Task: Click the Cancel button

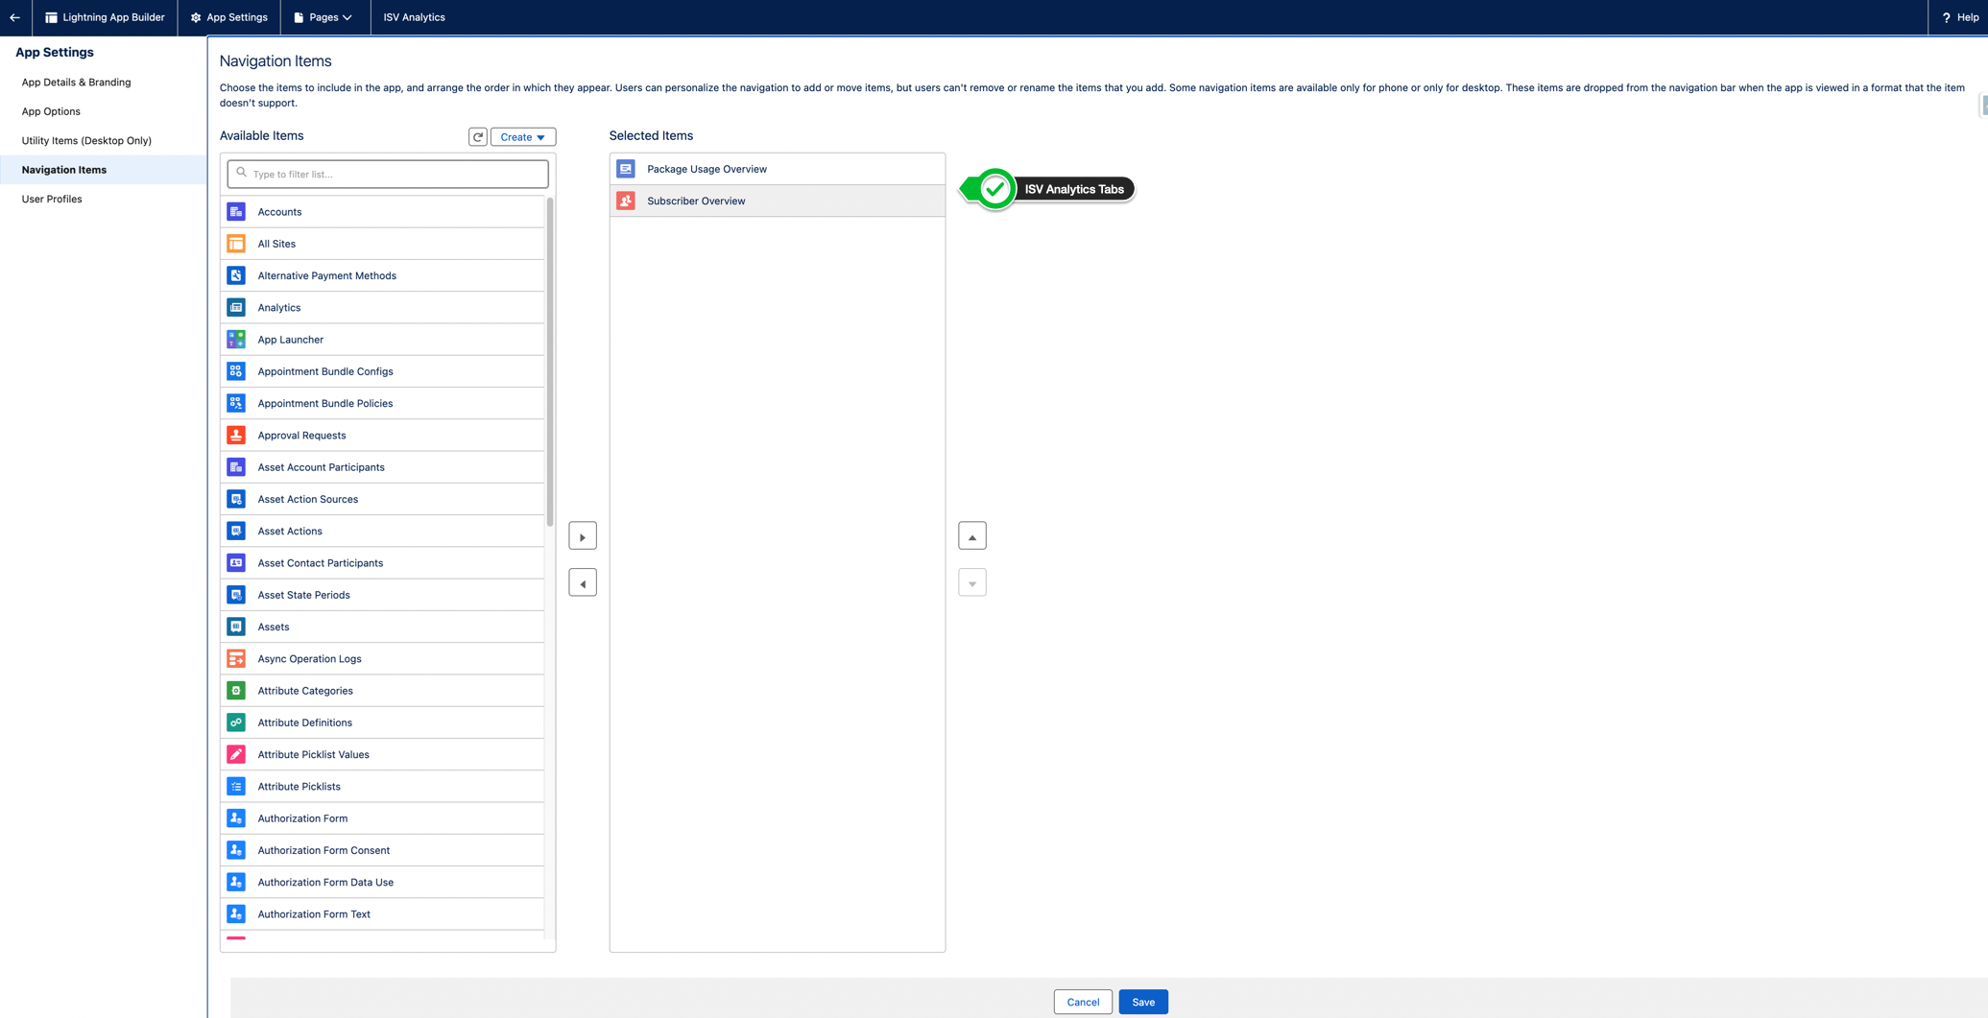Action: [x=1083, y=1002]
